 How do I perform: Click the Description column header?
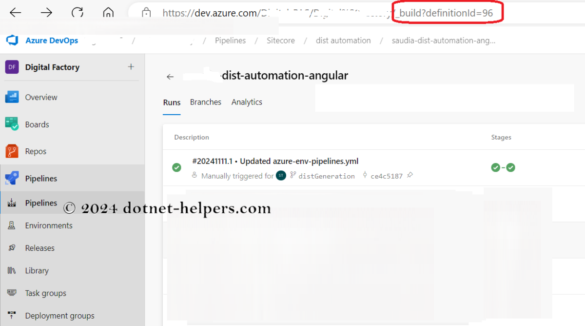pos(192,137)
